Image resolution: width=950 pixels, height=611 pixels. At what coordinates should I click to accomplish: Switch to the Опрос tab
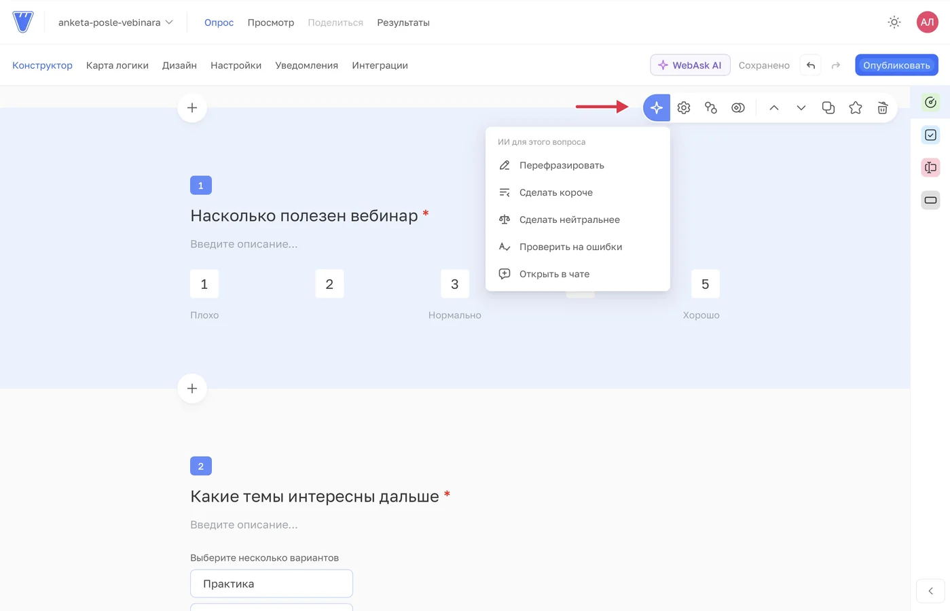pos(219,22)
